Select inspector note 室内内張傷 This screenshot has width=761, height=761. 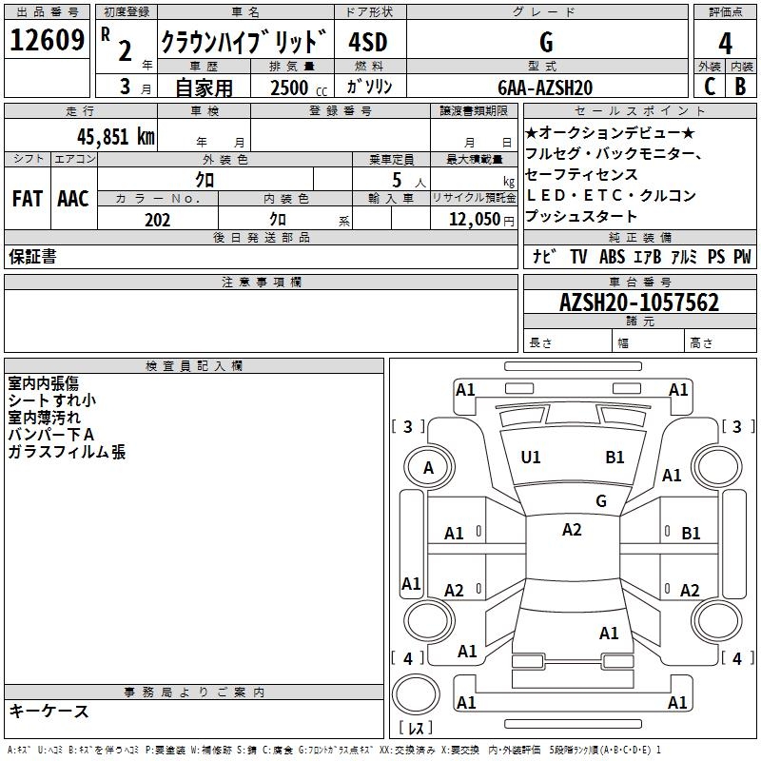click(x=43, y=383)
